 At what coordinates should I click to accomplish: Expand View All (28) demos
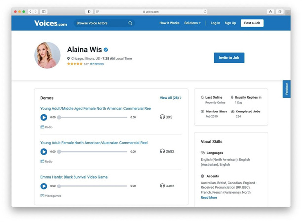pos(170,98)
